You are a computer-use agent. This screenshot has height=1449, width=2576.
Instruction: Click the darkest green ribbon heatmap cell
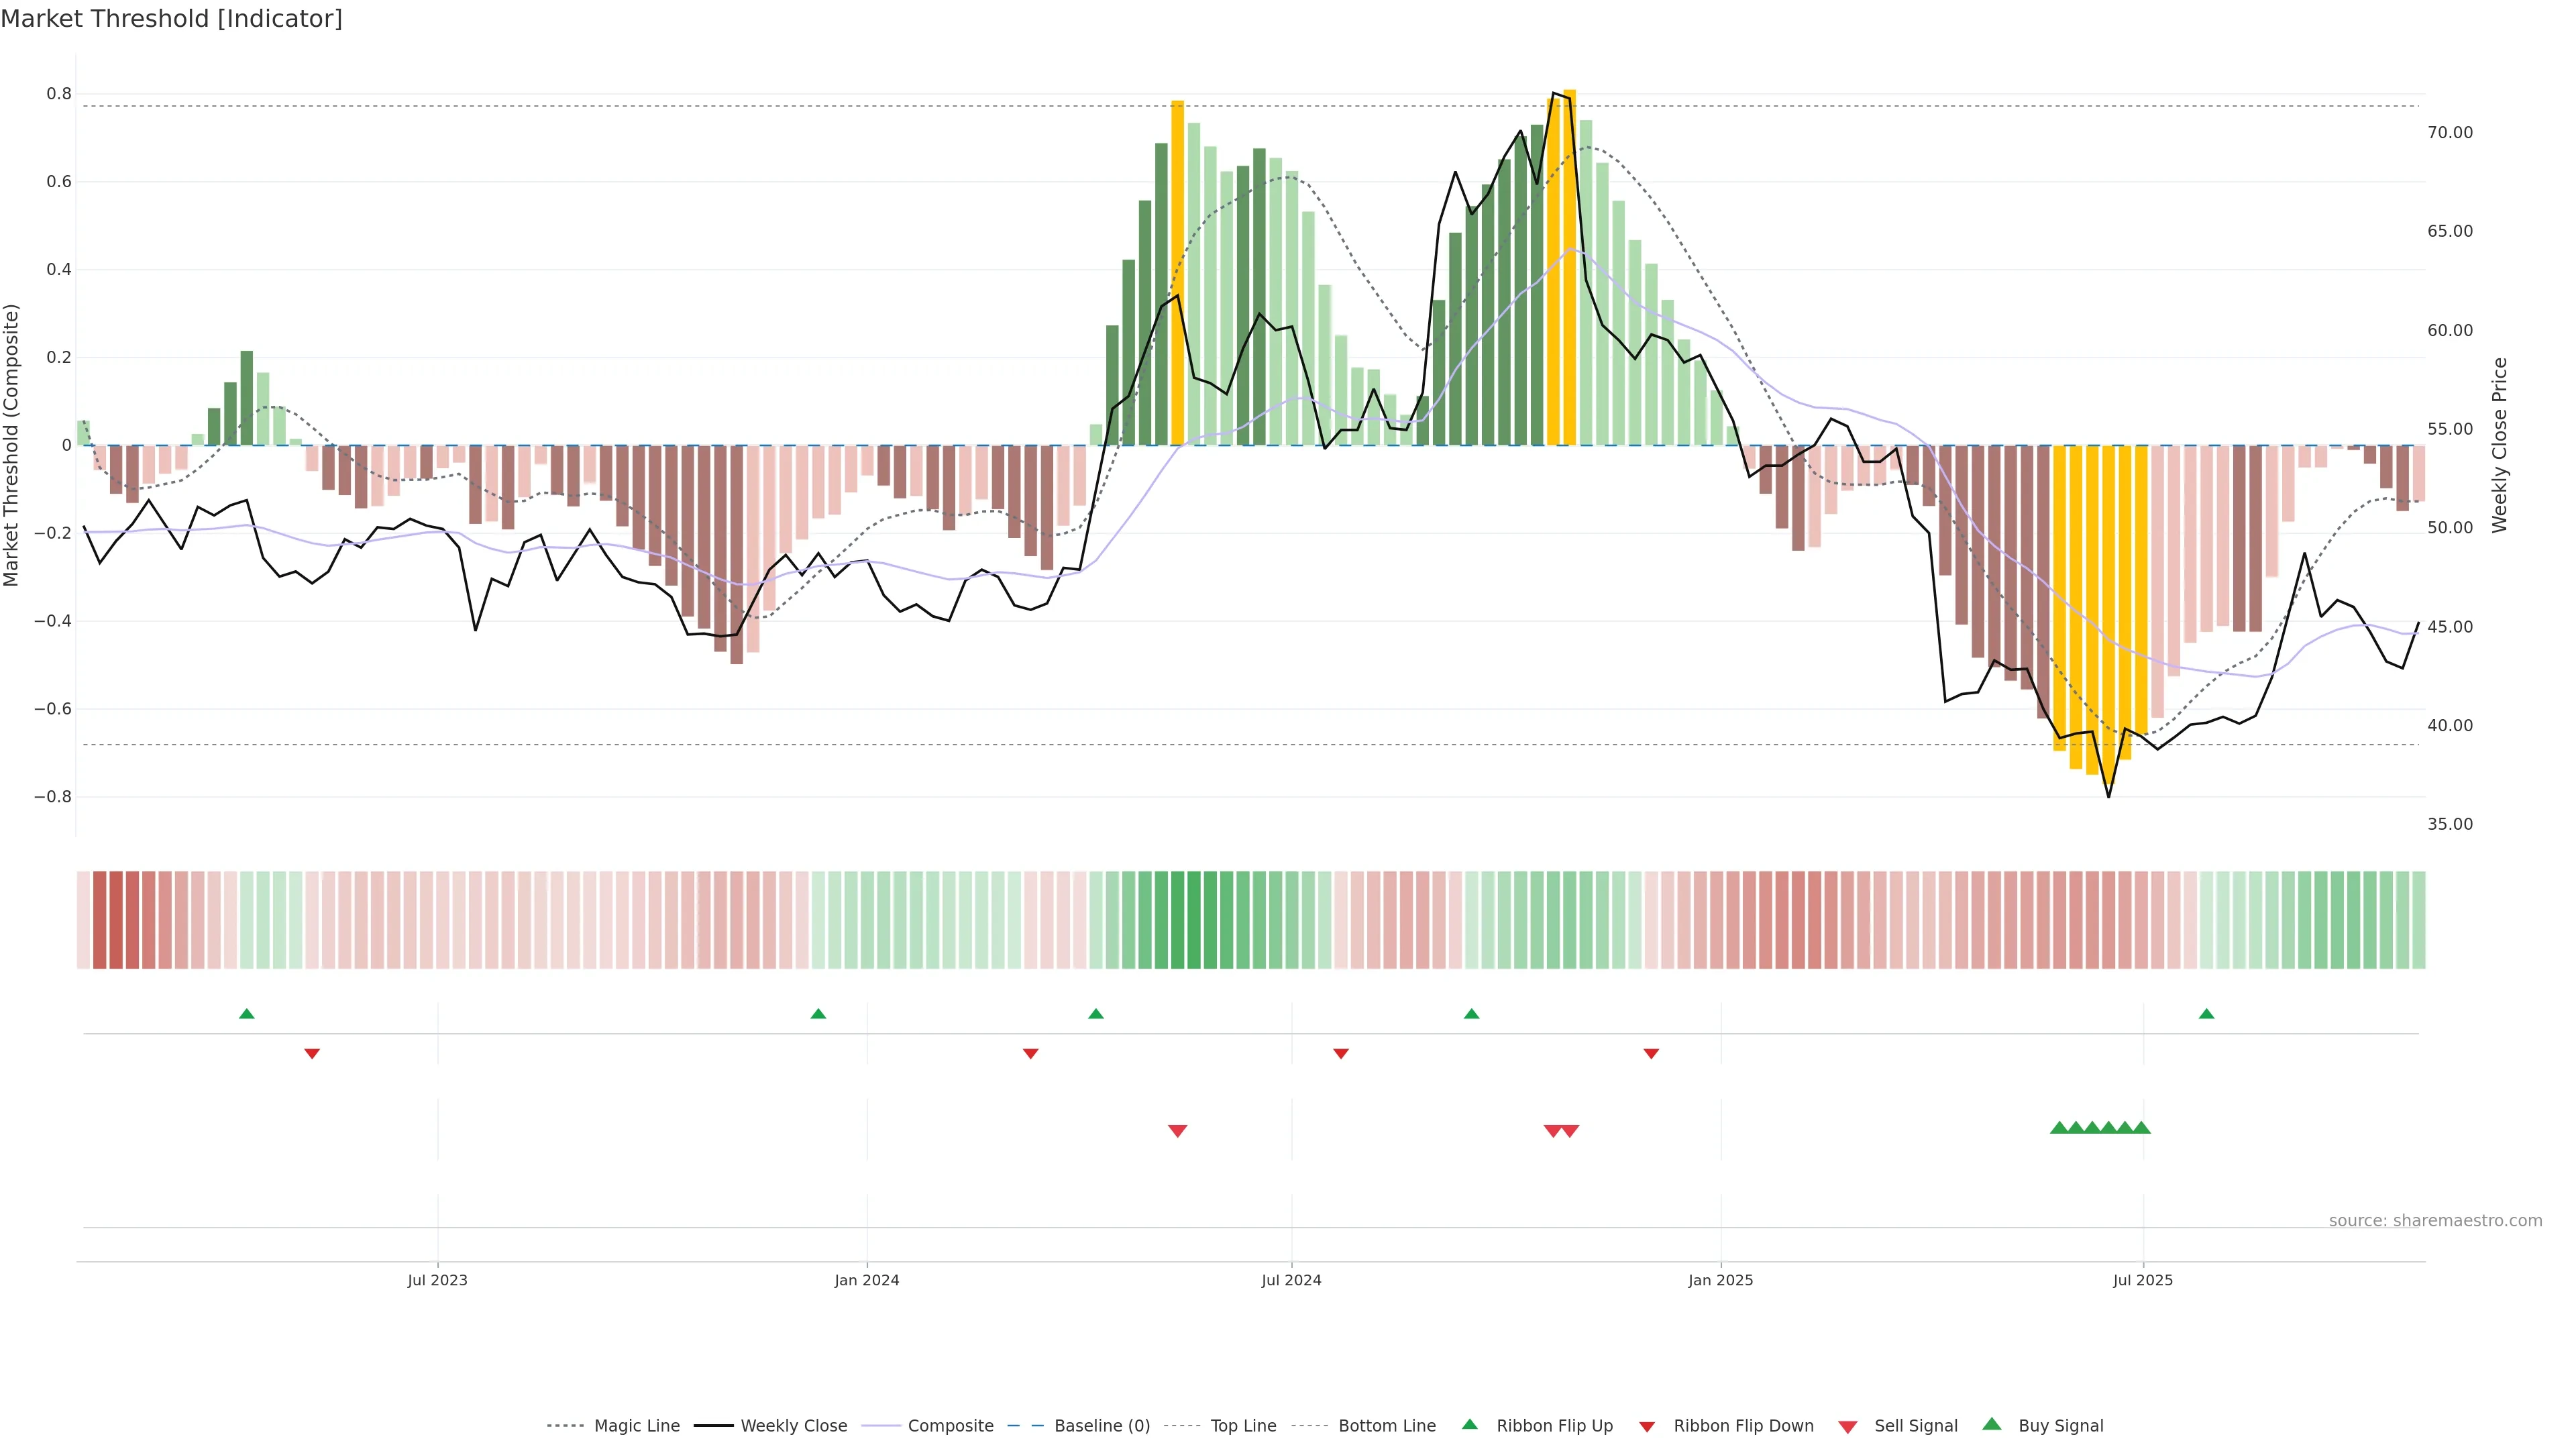(x=1193, y=920)
